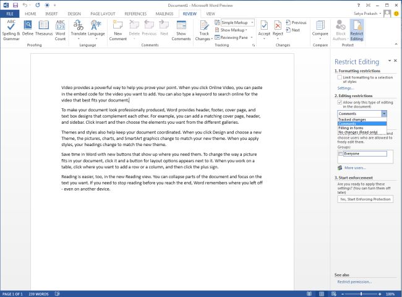Save the document from Quick Access toolbar
The image size is (402, 297).
pos(15,5)
